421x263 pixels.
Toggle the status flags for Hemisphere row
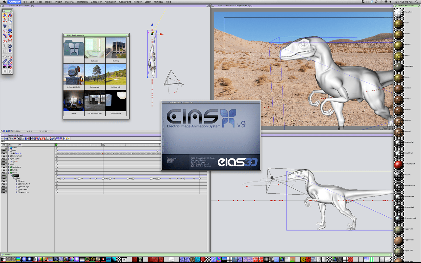pyautogui.click(x=4, y=167)
